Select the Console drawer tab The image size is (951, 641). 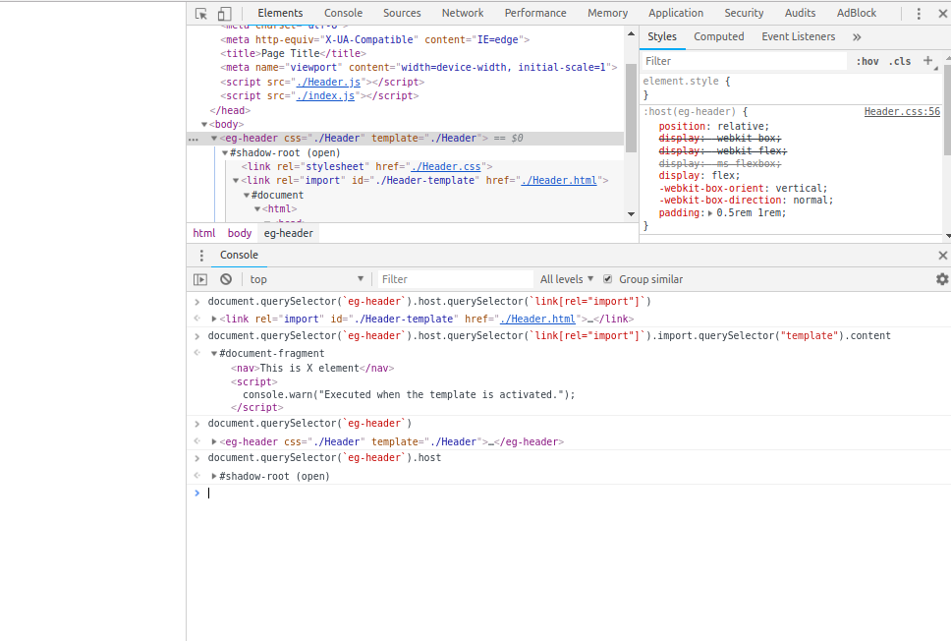[x=239, y=255]
